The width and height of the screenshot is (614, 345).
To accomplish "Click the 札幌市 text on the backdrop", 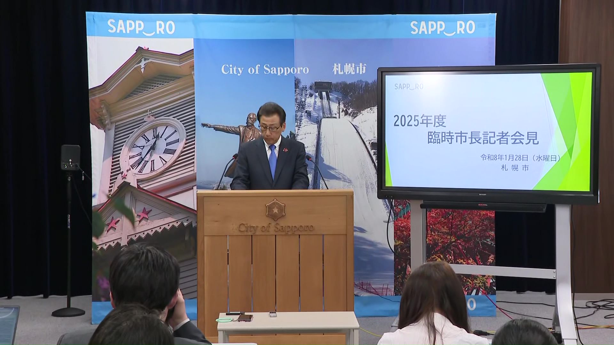I will coord(349,69).
